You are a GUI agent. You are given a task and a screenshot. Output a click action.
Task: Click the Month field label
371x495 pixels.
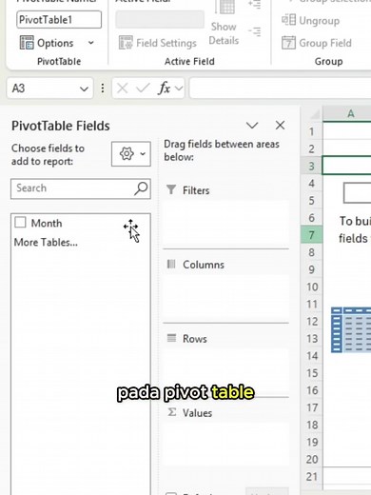47,223
